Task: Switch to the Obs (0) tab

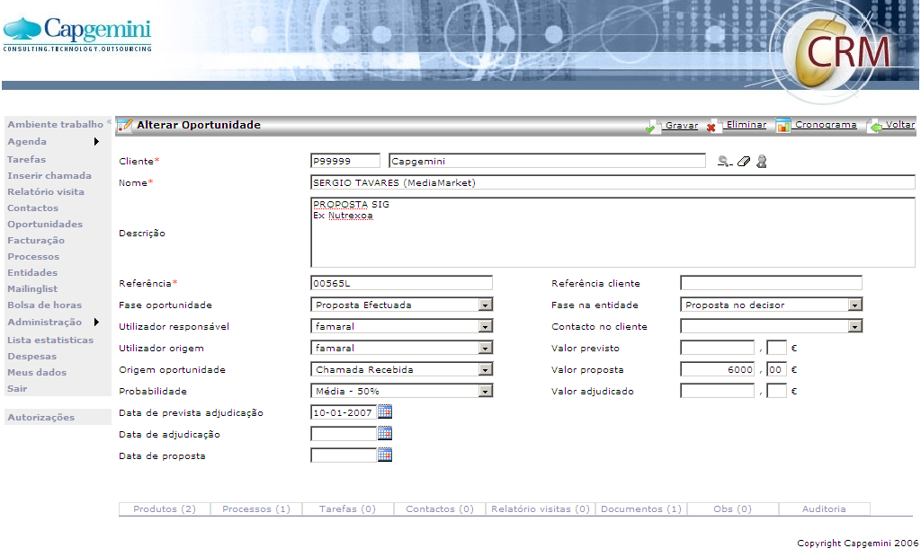Action: coord(732,508)
